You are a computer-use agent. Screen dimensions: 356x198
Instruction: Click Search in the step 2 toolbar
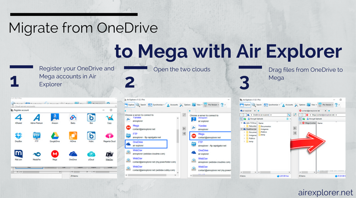(x=141, y=105)
